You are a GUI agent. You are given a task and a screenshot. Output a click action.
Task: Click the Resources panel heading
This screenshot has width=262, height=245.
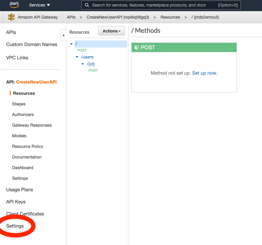[x=79, y=32]
